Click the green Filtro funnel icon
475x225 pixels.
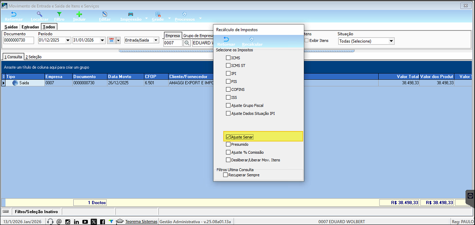click(59, 14)
